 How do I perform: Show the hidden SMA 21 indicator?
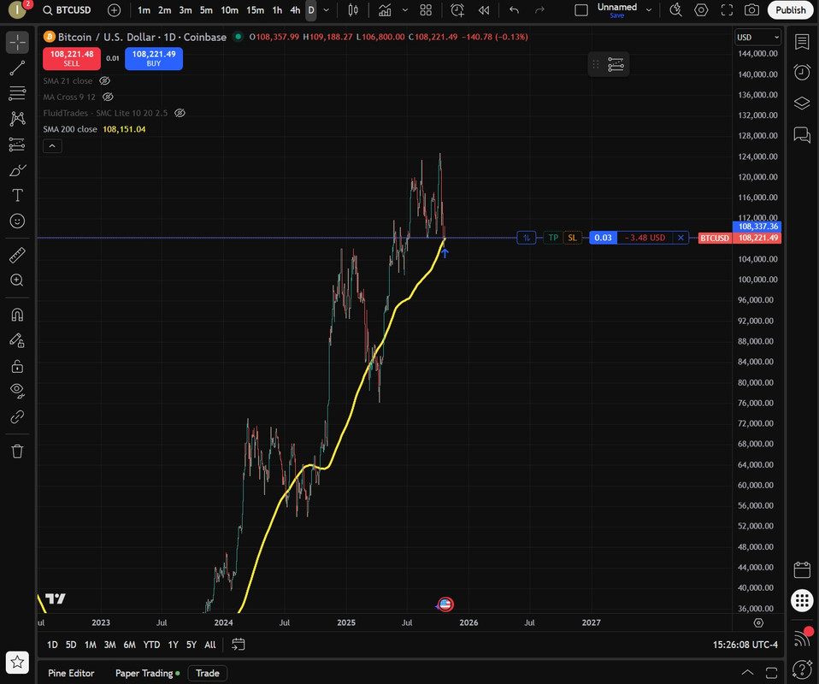click(x=104, y=81)
